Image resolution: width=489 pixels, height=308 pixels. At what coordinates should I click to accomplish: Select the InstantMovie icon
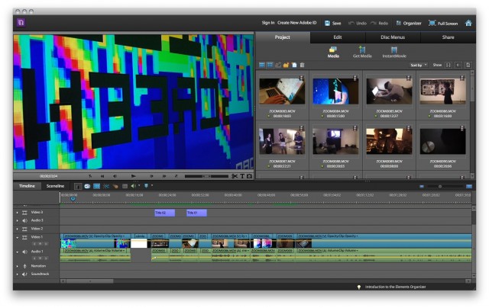pyautogui.click(x=394, y=52)
